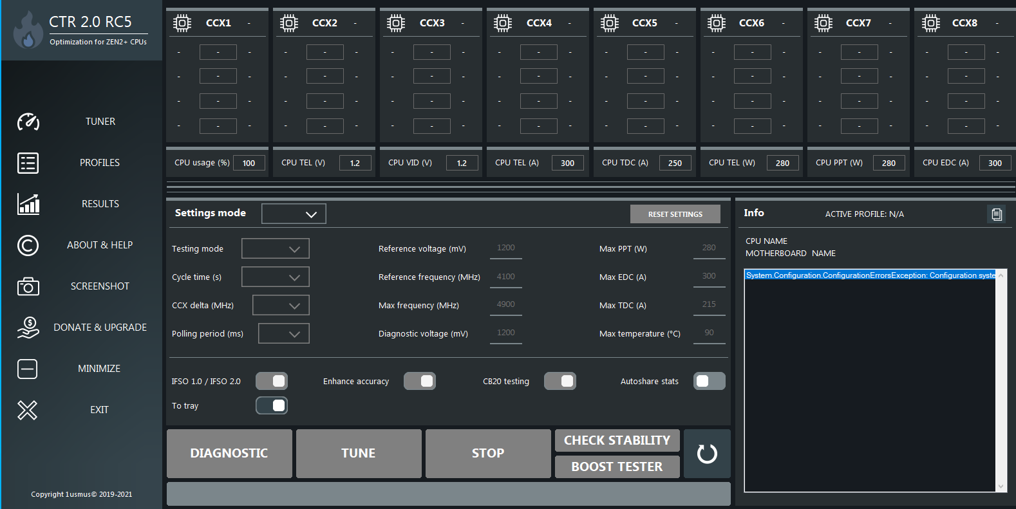Image resolution: width=1016 pixels, height=509 pixels.
Task: Open the Settings mode dropdown
Action: pos(294,214)
